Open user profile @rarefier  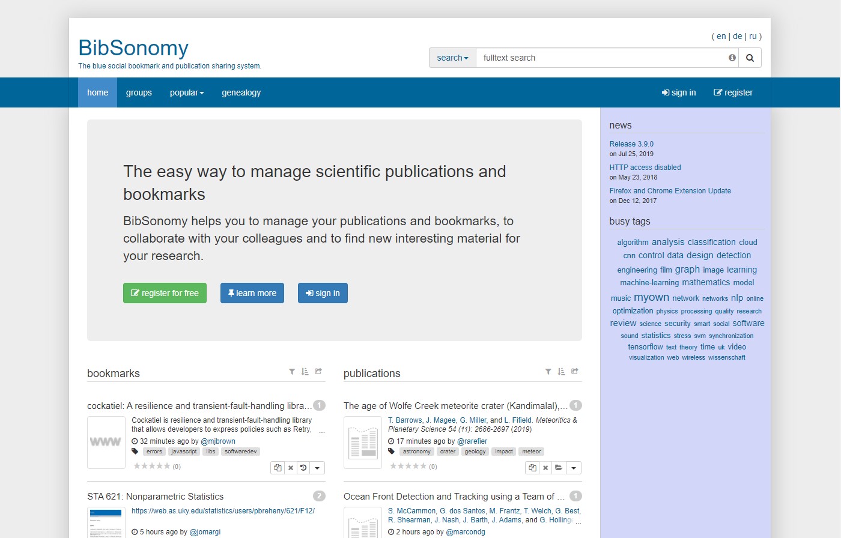[472, 441]
